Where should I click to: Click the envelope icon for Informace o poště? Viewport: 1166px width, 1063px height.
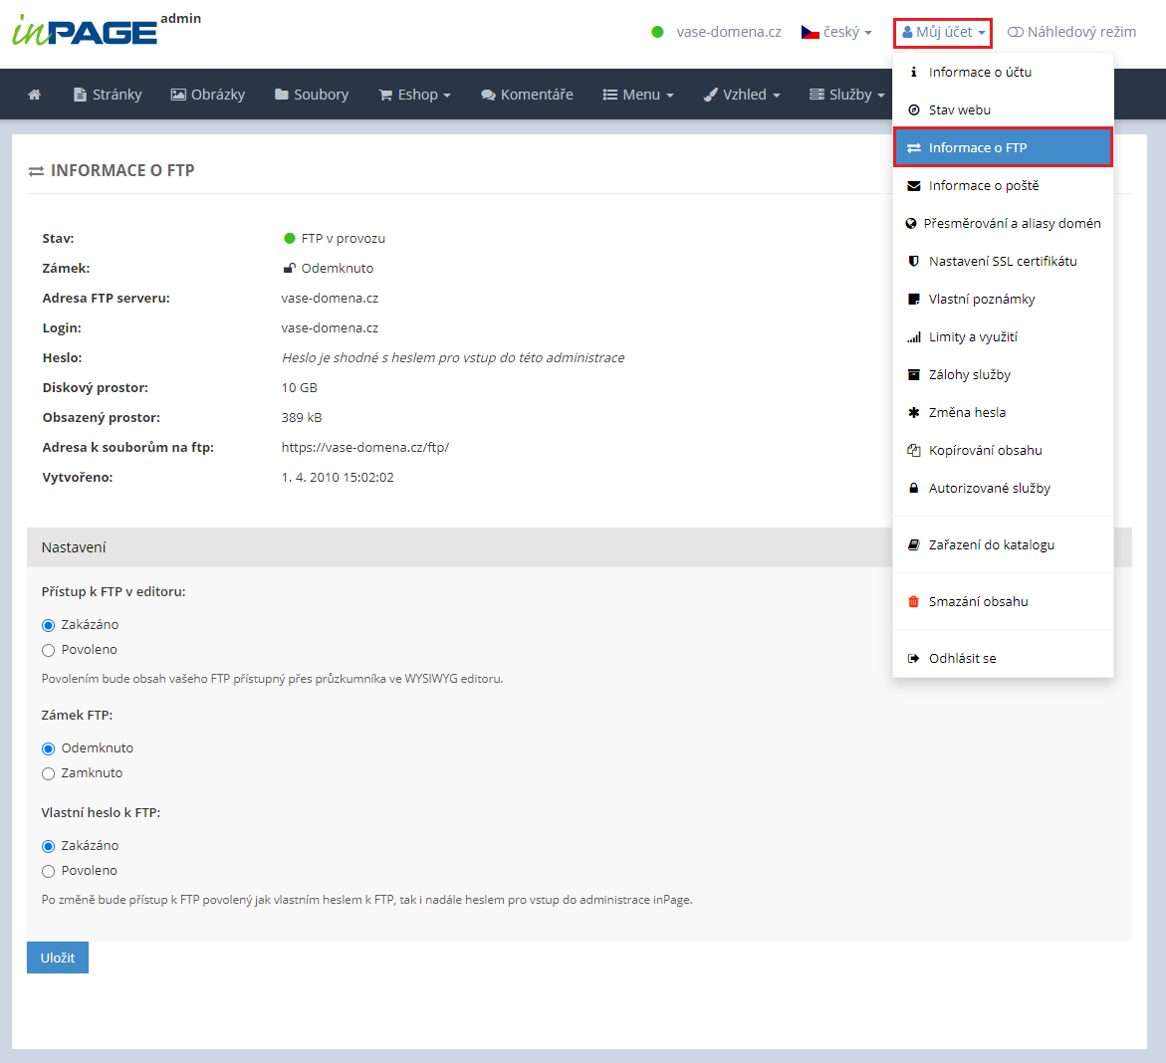[913, 186]
